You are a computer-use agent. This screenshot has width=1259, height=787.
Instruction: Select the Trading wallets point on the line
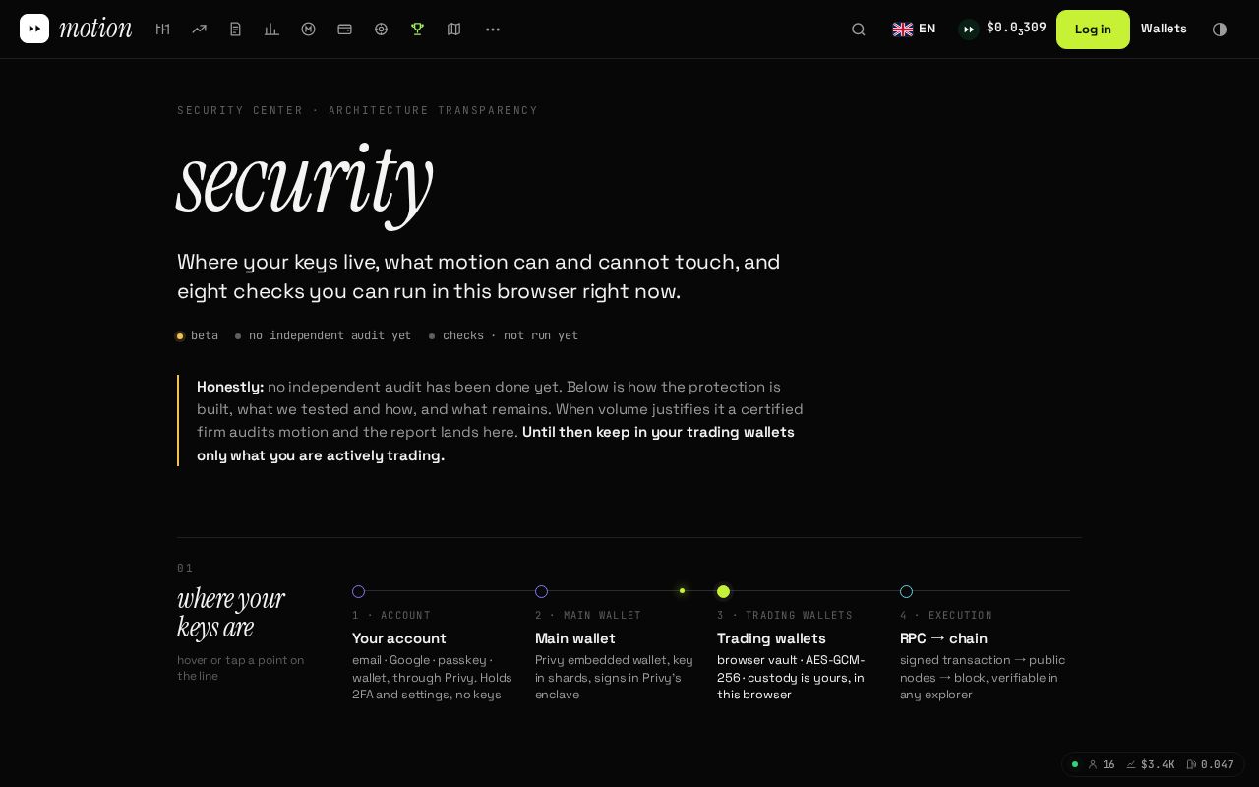724,591
